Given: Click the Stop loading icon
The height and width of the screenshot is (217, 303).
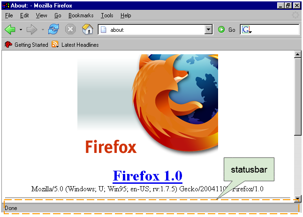Looking at the screenshot, I should pyautogui.click(x=70, y=29).
